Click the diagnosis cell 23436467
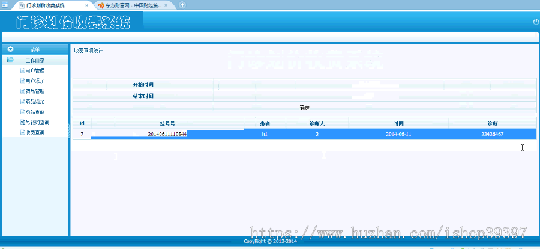Image resolution: width=540 pixels, height=249 pixels. pos(493,134)
